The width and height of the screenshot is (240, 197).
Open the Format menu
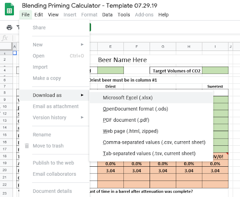coord(89,15)
